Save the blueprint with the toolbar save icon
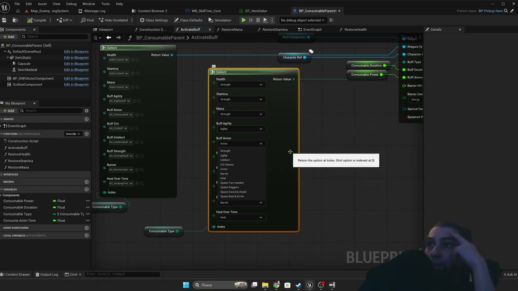 [4, 20]
